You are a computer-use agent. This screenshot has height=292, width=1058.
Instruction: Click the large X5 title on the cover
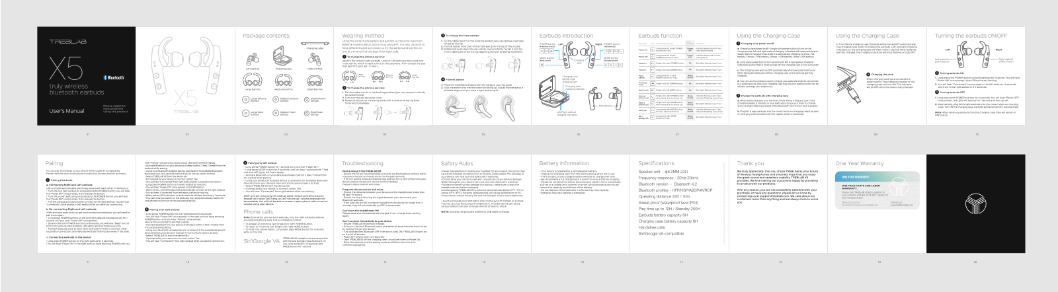point(66,67)
